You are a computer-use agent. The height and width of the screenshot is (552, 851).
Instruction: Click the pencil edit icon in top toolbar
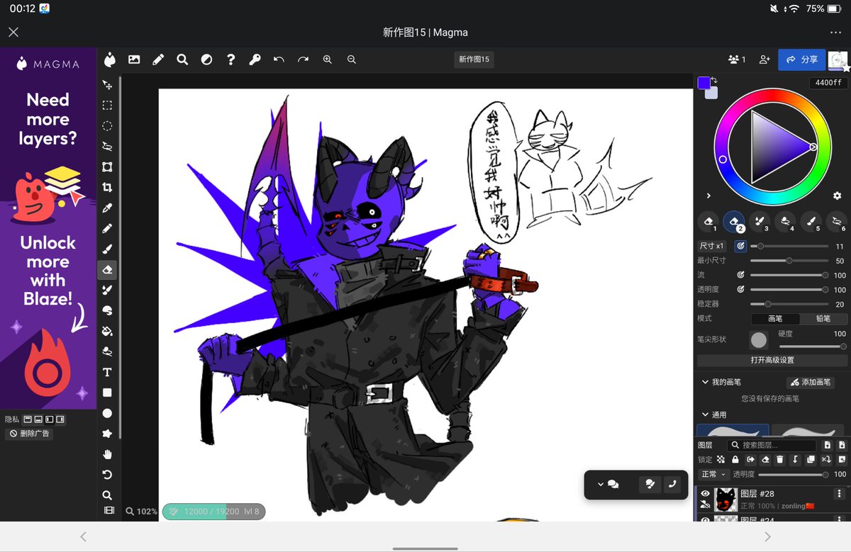158,60
